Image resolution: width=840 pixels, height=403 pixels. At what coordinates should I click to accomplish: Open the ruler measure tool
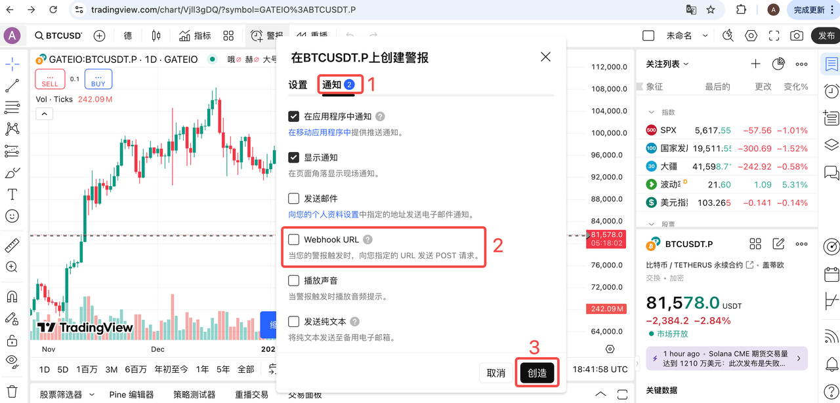(12, 246)
